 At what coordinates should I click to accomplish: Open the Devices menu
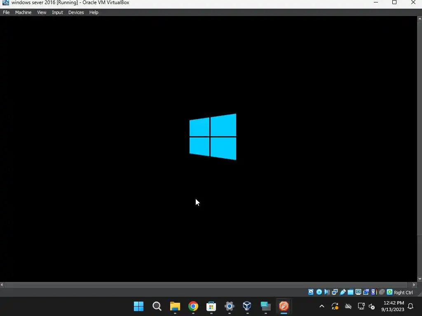click(x=76, y=12)
